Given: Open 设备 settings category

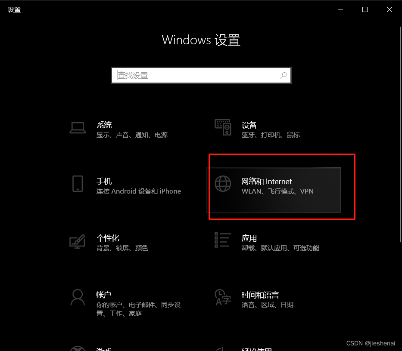Looking at the screenshot, I should pyautogui.click(x=249, y=125).
